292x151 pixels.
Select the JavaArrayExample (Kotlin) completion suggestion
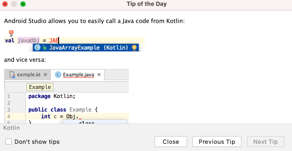pyautogui.click(x=86, y=48)
